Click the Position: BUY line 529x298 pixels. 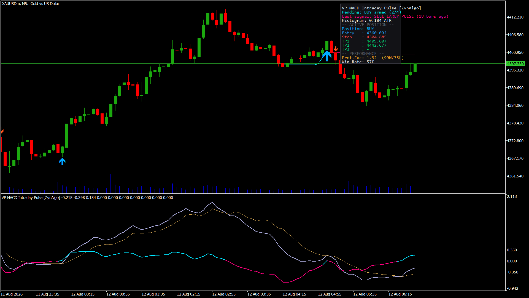pyautogui.click(x=358, y=29)
